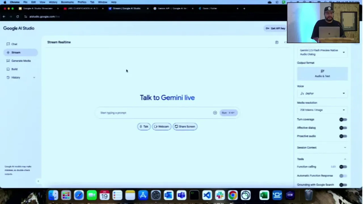Toggle Automatic Function Response
The height and width of the screenshot is (204, 363).
pos(343,176)
